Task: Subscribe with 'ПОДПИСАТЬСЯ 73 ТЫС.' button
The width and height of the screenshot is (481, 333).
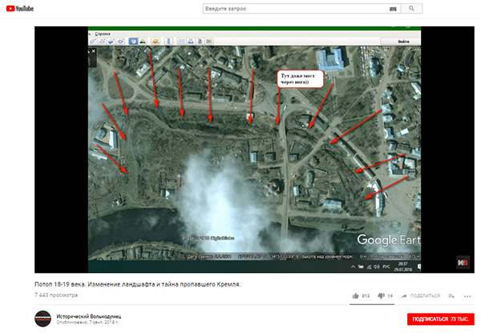Action: point(440,319)
